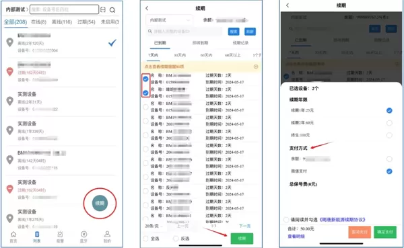Image resolution: width=404 pixels, height=248 pixels.
Task: Check the renewal agreement checkbox
Action: click(x=286, y=220)
